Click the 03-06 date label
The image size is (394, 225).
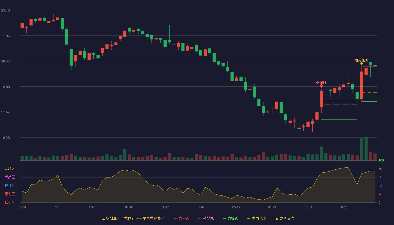22,207
